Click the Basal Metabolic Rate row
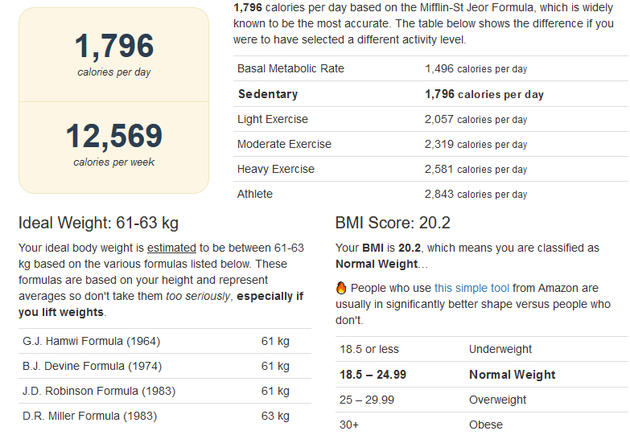Image resolution: width=630 pixels, height=435 pixels. coord(430,68)
